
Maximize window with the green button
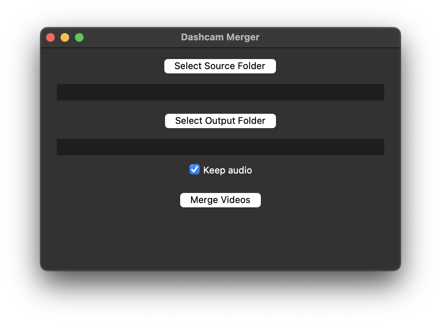(79, 37)
